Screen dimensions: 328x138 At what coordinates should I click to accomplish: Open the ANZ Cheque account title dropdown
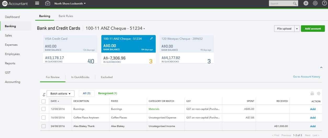click(x=115, y=28)
